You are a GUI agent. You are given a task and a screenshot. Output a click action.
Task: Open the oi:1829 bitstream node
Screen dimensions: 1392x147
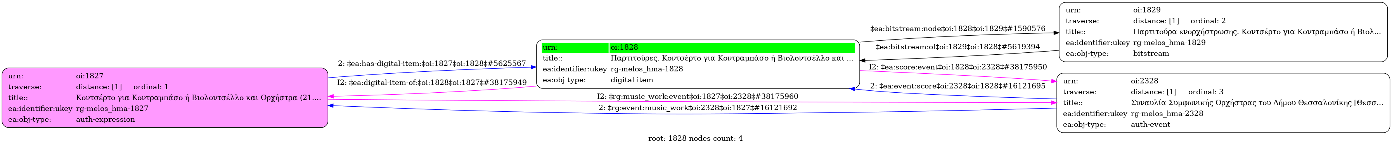1223,32
